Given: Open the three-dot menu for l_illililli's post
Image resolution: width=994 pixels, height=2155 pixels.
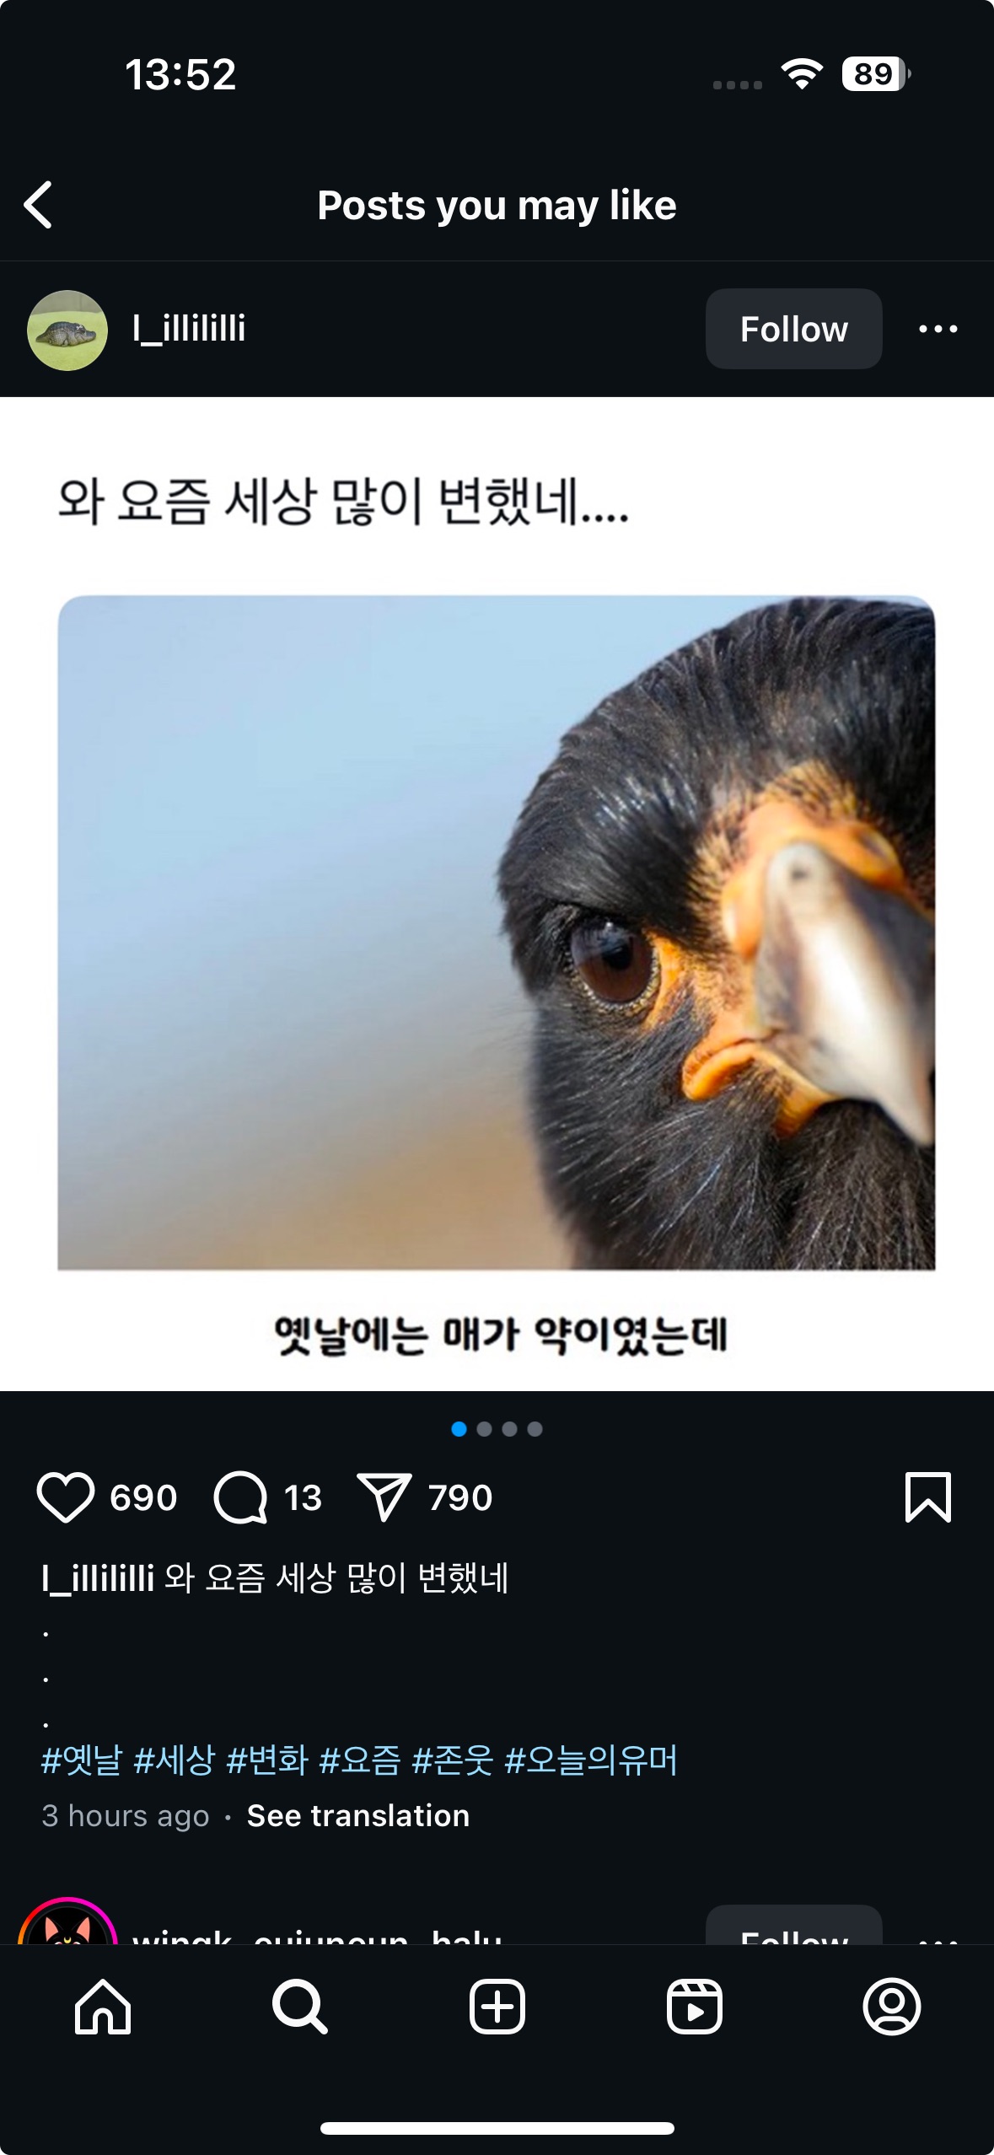Looking at the screenshot, I should (938, 329).
